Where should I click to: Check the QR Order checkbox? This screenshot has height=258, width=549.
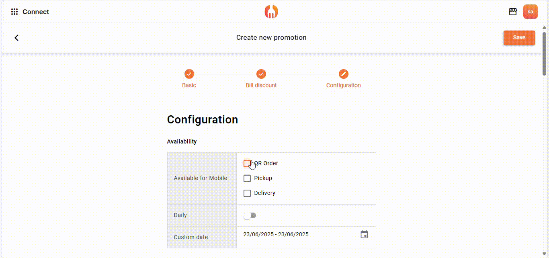[247, 164]
